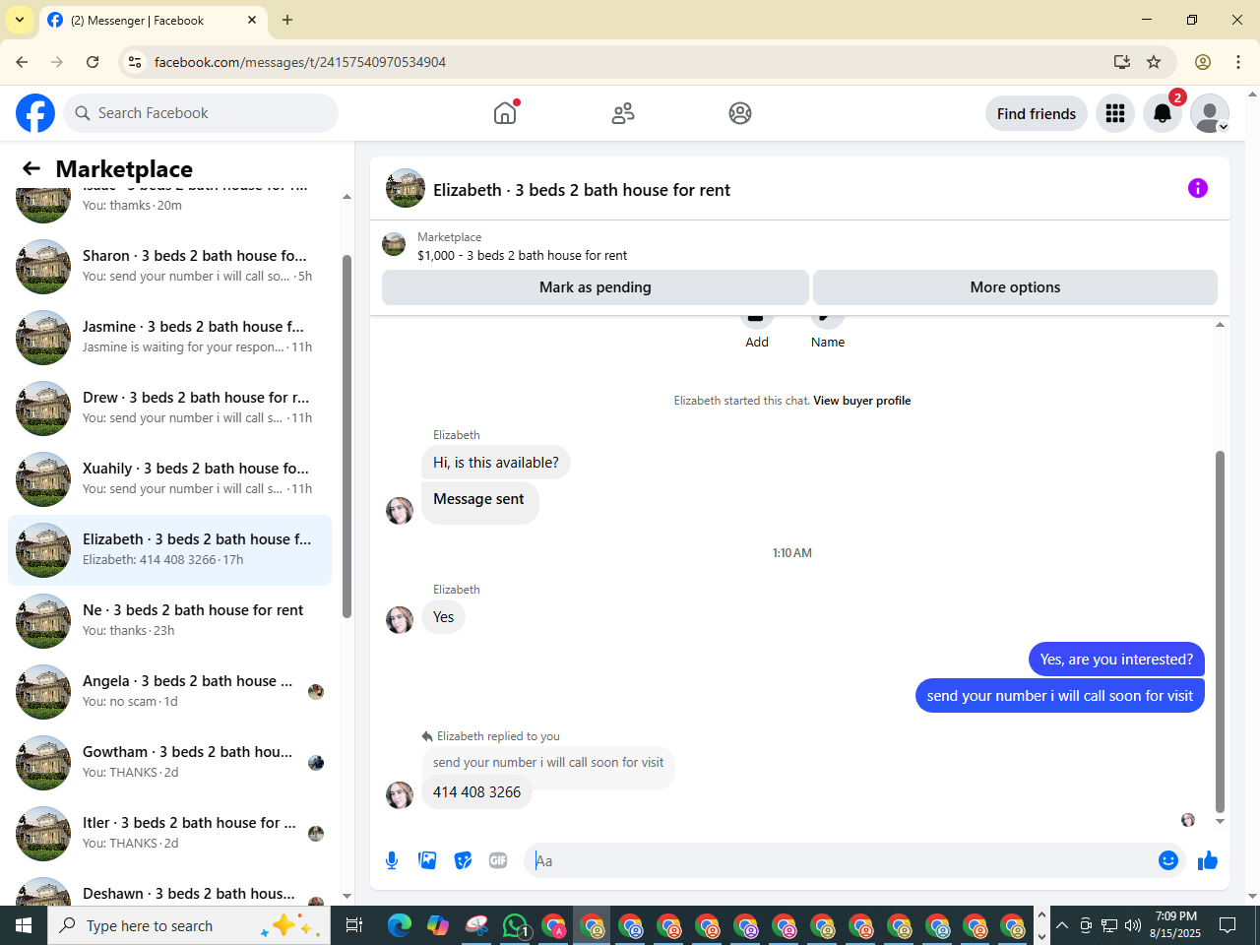Click the chat messages scrollbar thumb

click(1221, 630)
